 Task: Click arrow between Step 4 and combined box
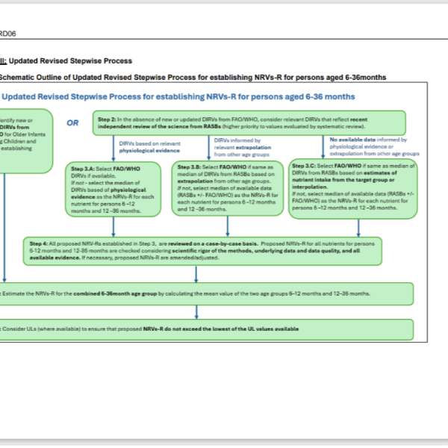pyautogui.click(x=195, y=273)
